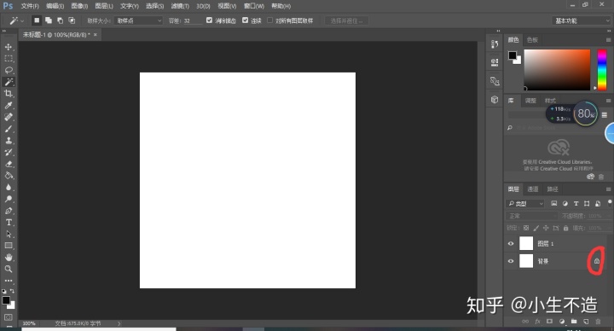Open the 滤镜(T) menu
This screenshot has height=331, width=614.
[180, 6]
